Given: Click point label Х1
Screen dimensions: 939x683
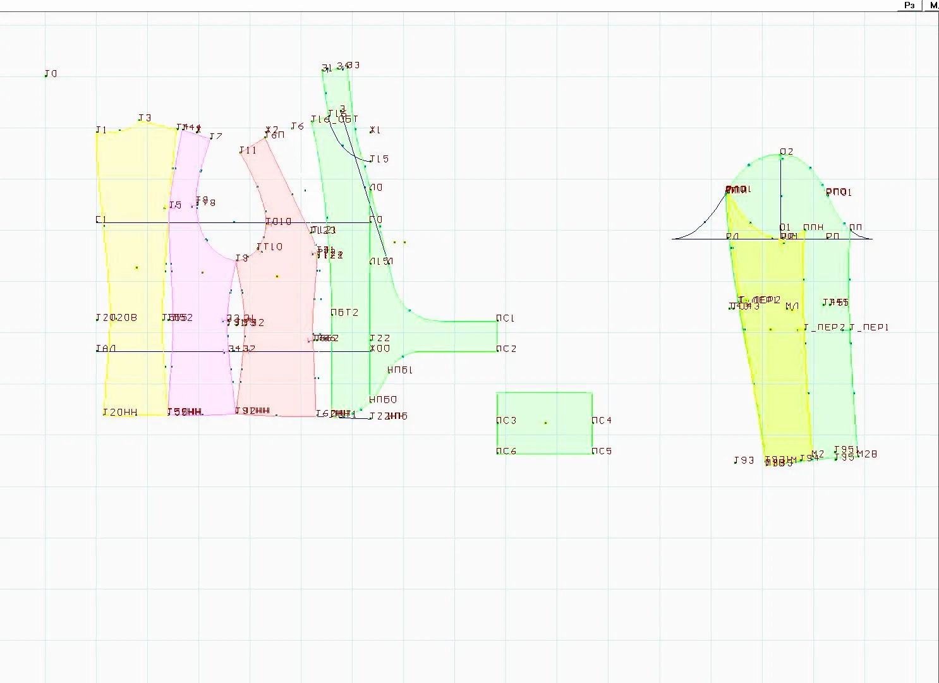Looking at the screenshot, I should pyautogui.click(x=375, y=130).
